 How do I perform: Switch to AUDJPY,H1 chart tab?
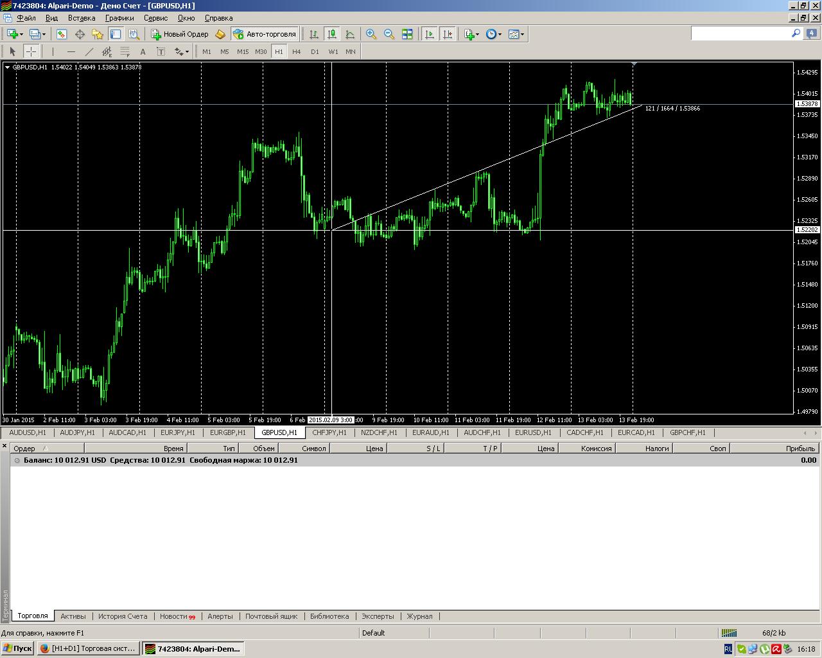tap(77, 432)
